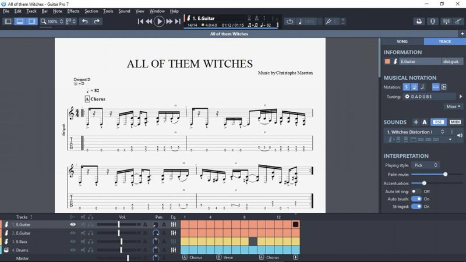Viewport: 466px width, 262px height.
Task: Expand the tuning arrow next to DADGBE
Action: [x=461, y=97]
